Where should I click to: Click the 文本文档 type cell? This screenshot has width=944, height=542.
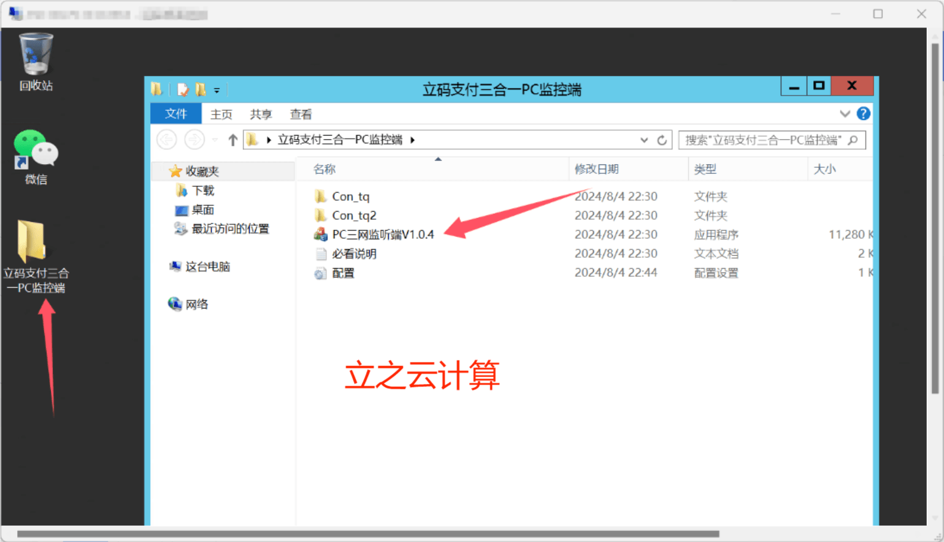tap(716, 254)
